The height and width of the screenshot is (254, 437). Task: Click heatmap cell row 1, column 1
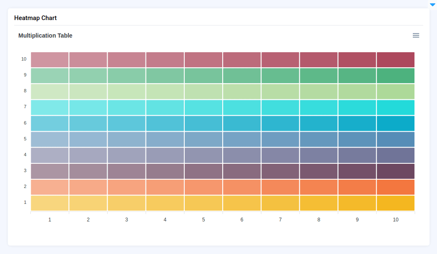tap(50, 203)
